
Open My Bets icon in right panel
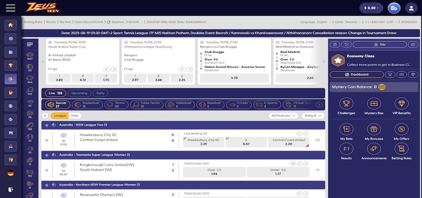346,129
